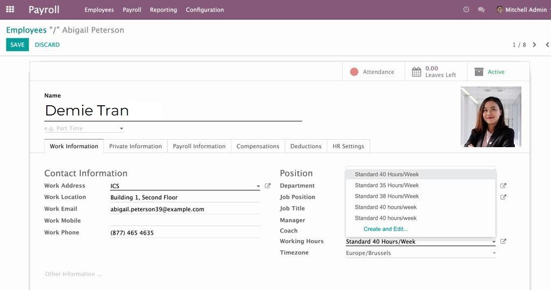Go to Employees breadcrumb link
Image resolution: width=551 pixels, height=290 pixels.
(x=26, y=30)
